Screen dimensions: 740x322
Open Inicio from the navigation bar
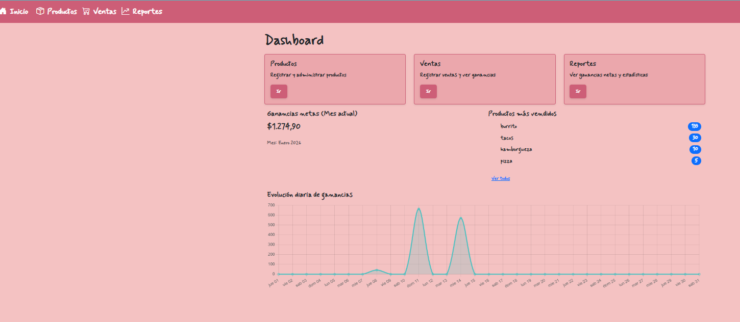tap(19, 11)
